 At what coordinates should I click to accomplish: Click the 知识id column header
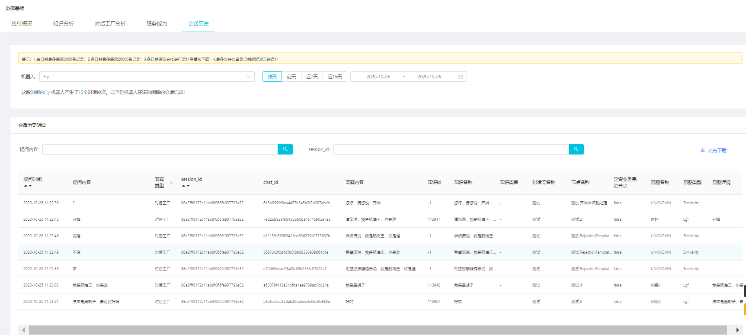pos(434,182)
